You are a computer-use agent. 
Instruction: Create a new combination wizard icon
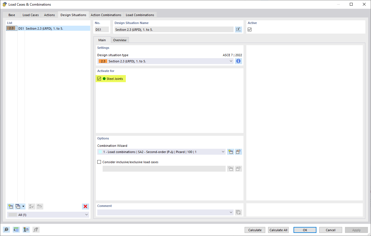click(230, 152)
